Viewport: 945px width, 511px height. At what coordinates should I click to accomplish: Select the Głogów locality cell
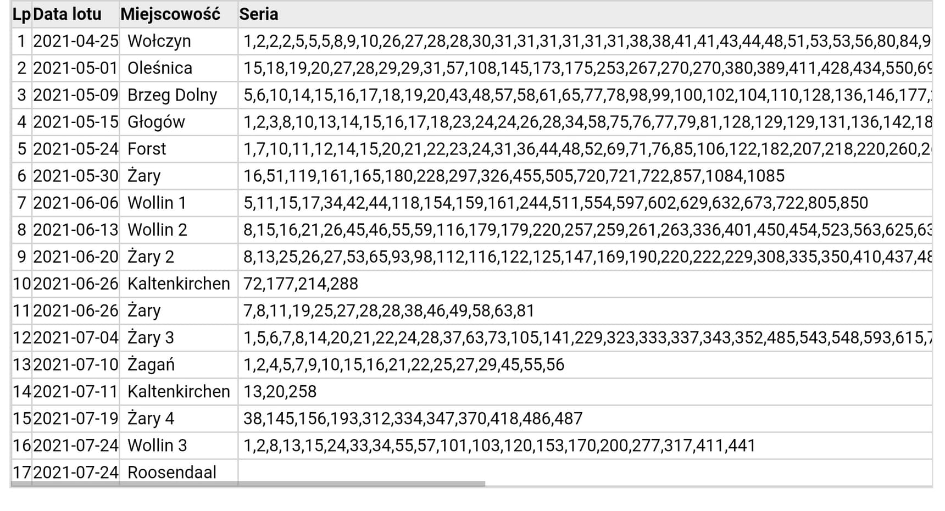(x=156, y=122)
